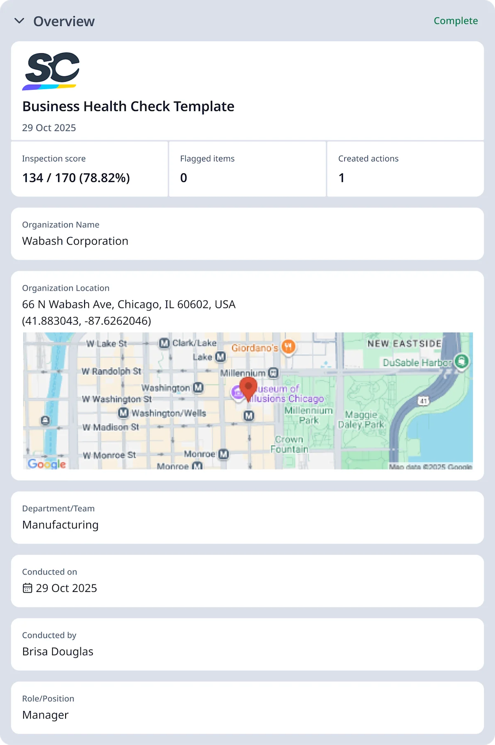Open the Google logo link on map
495x745 pixels.
(47, 464)
